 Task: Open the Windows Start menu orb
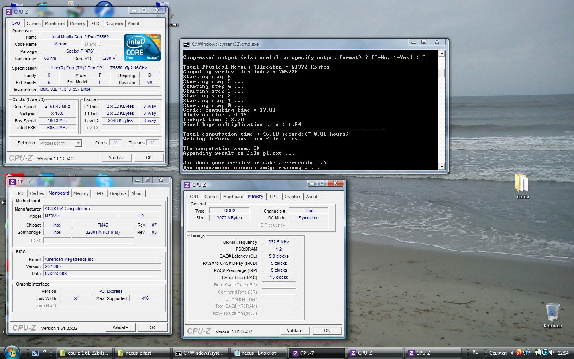(x=12, y=353)
